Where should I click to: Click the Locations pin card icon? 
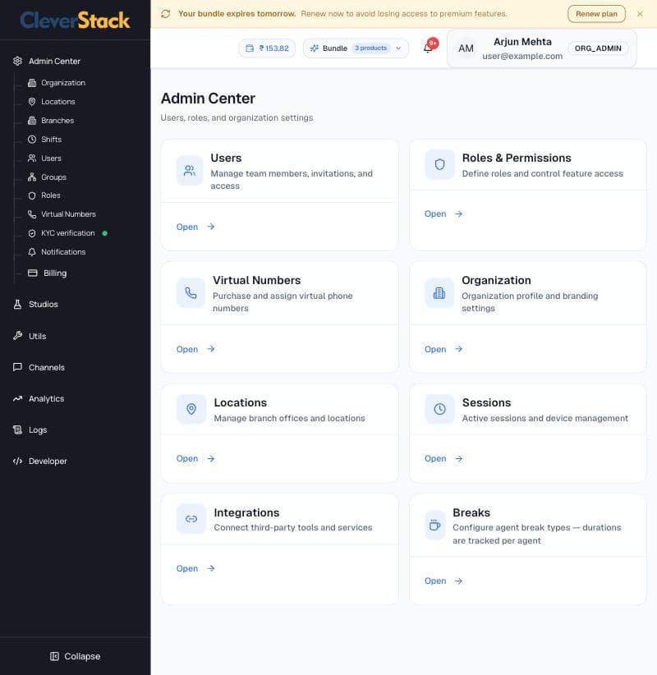pos(191,409)
